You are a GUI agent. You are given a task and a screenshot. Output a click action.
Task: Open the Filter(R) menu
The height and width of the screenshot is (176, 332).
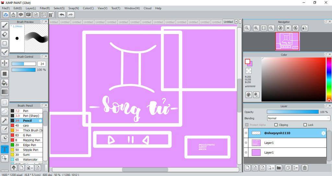click(45, 8)
